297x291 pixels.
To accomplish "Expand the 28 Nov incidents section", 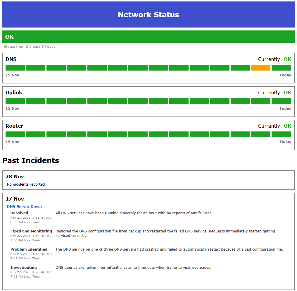I will pos(15,177).
